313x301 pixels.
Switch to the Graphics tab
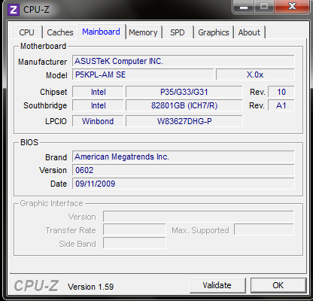click(214, 32)
